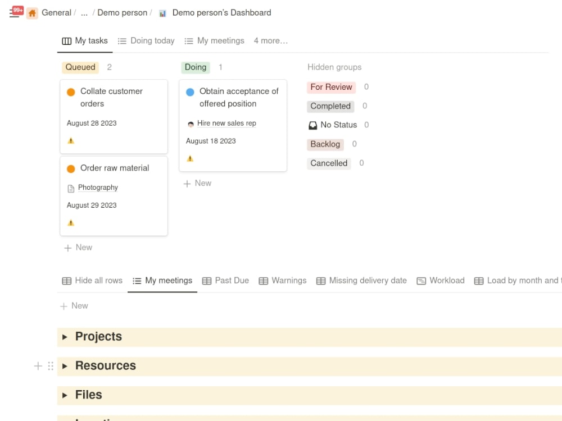The image size is (562, 421).
Task: Click the plus icon beside Resources block
Action: 38,366
